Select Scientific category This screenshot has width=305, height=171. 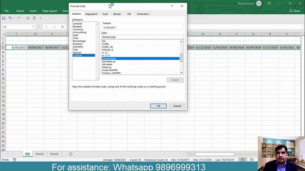pyautogui.click(x=78, y=47)
